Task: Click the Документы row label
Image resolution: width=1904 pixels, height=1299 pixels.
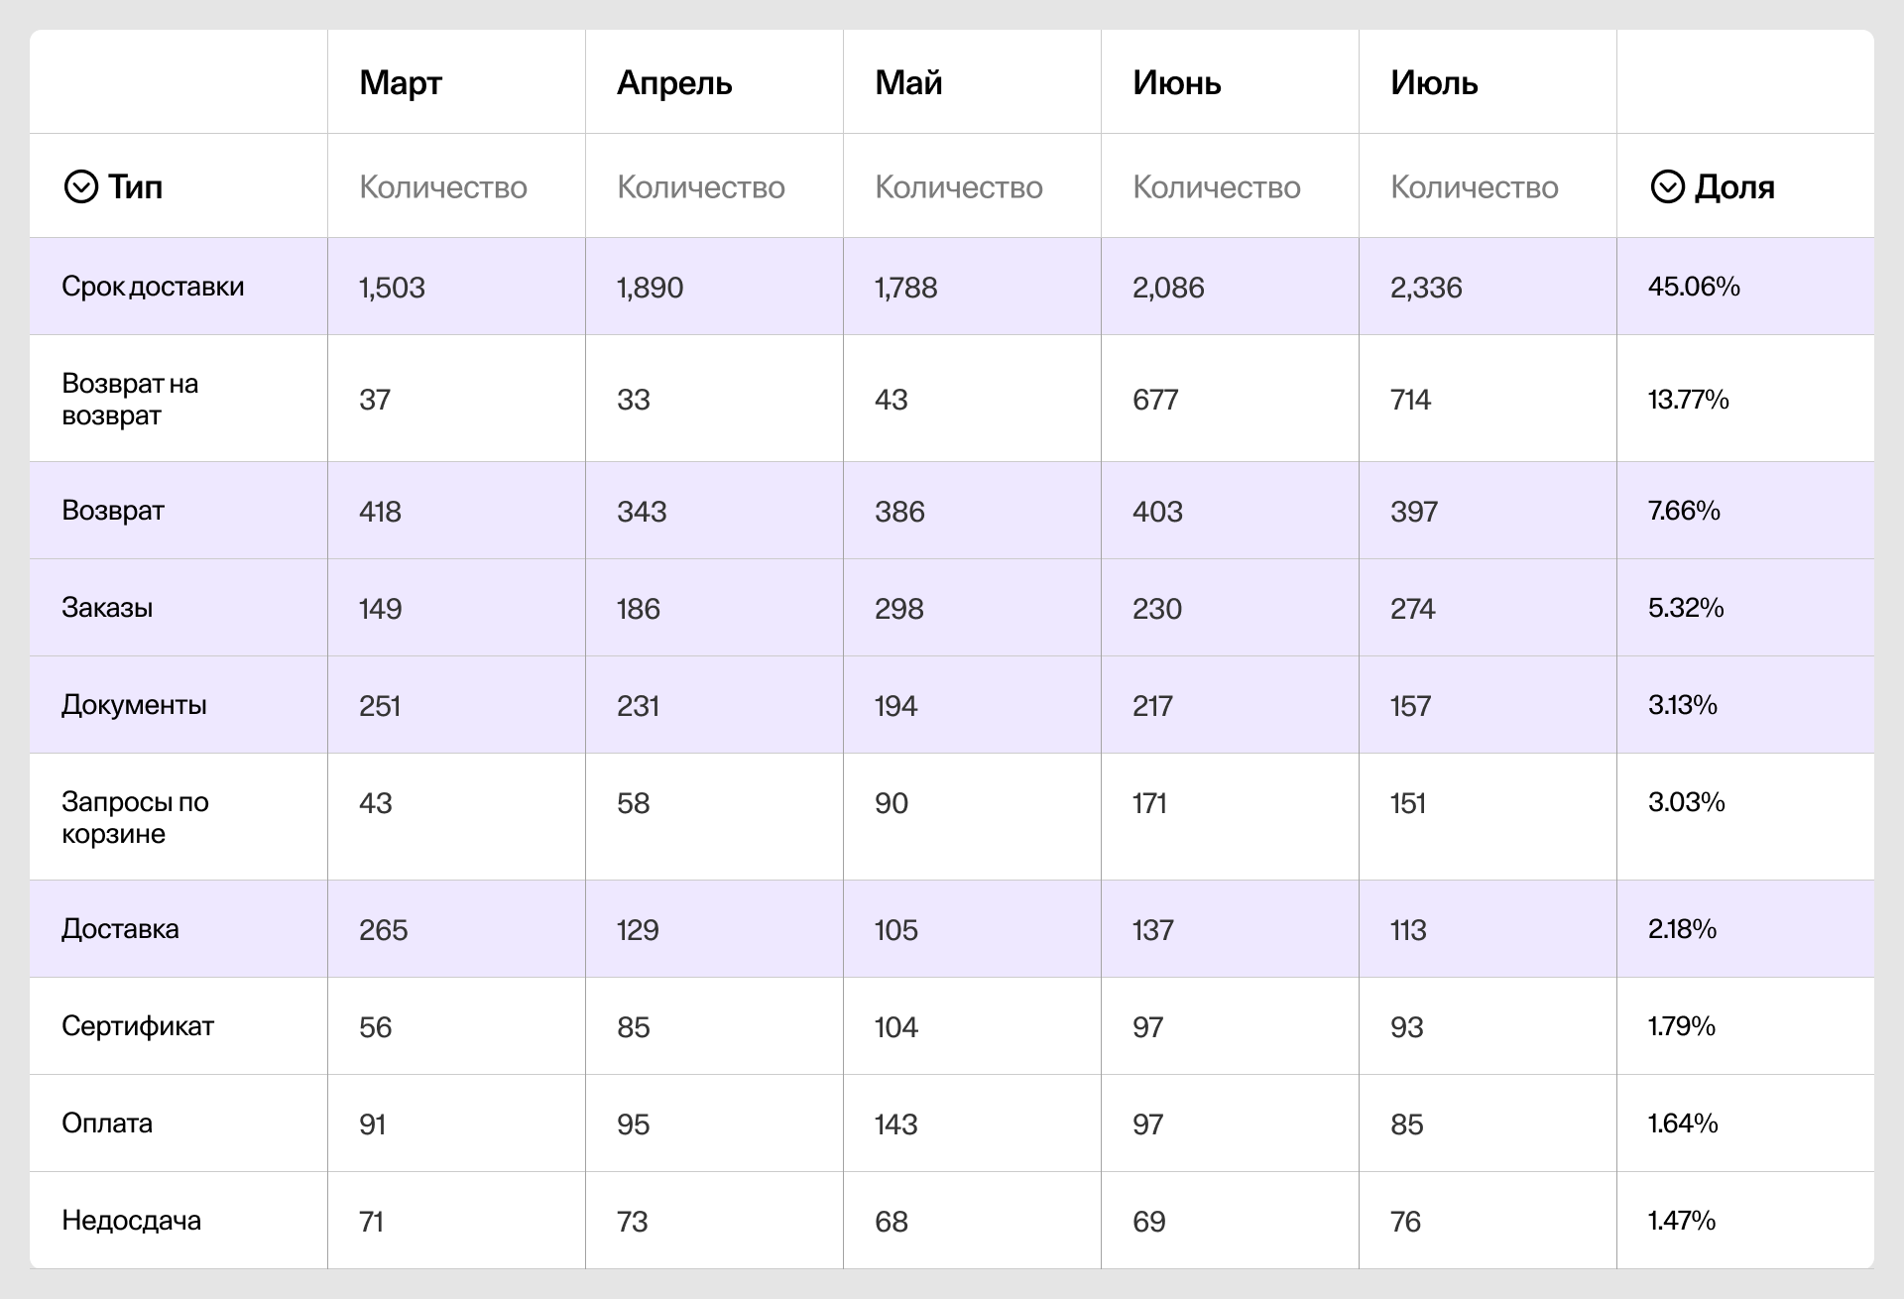Action: pos(134,705)
